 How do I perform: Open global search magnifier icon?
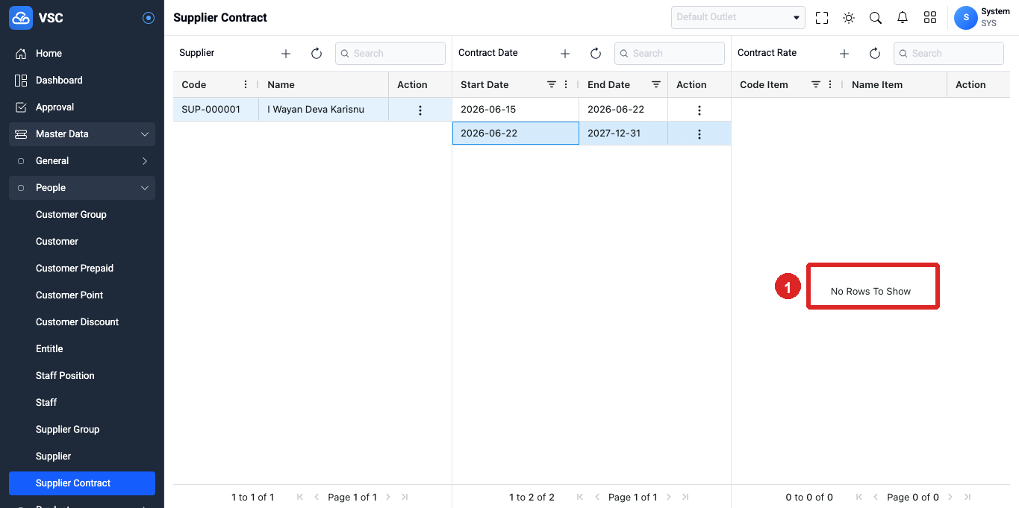pos(876,18)
